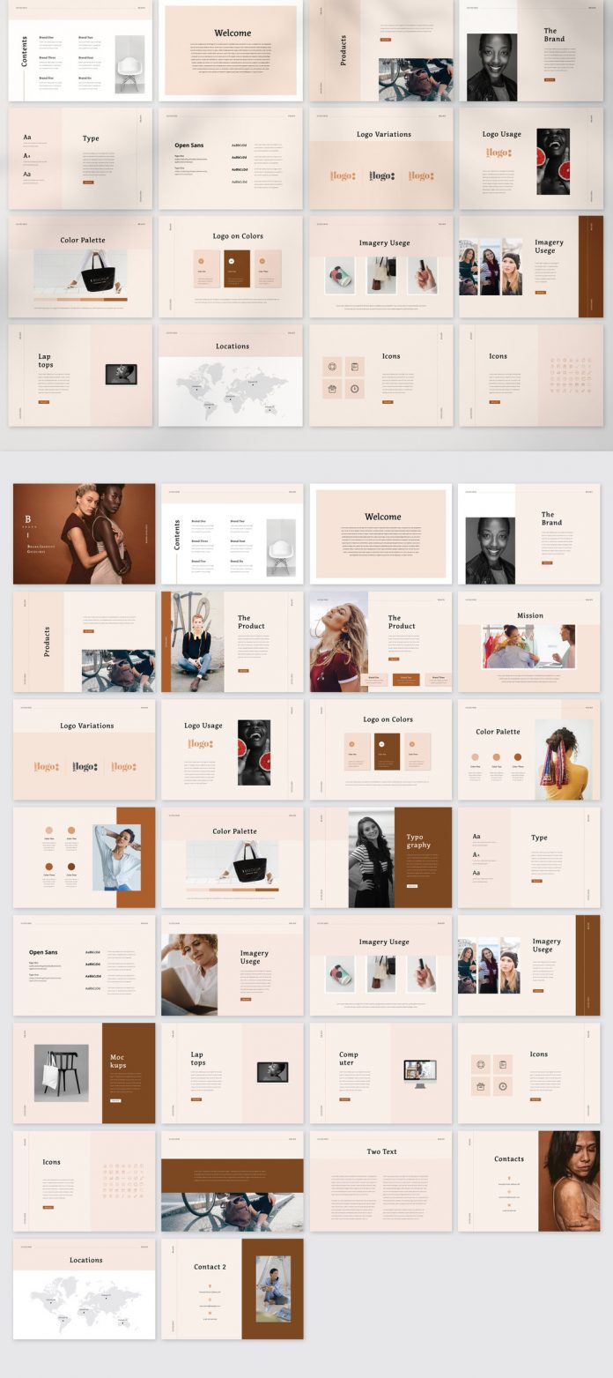
Task: Select The Product slide with woman sitting by bike
Action: coord(232,641)
